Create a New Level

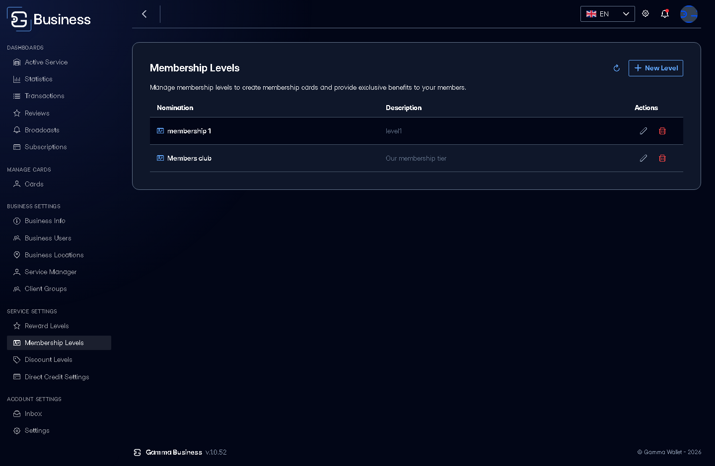656,68
